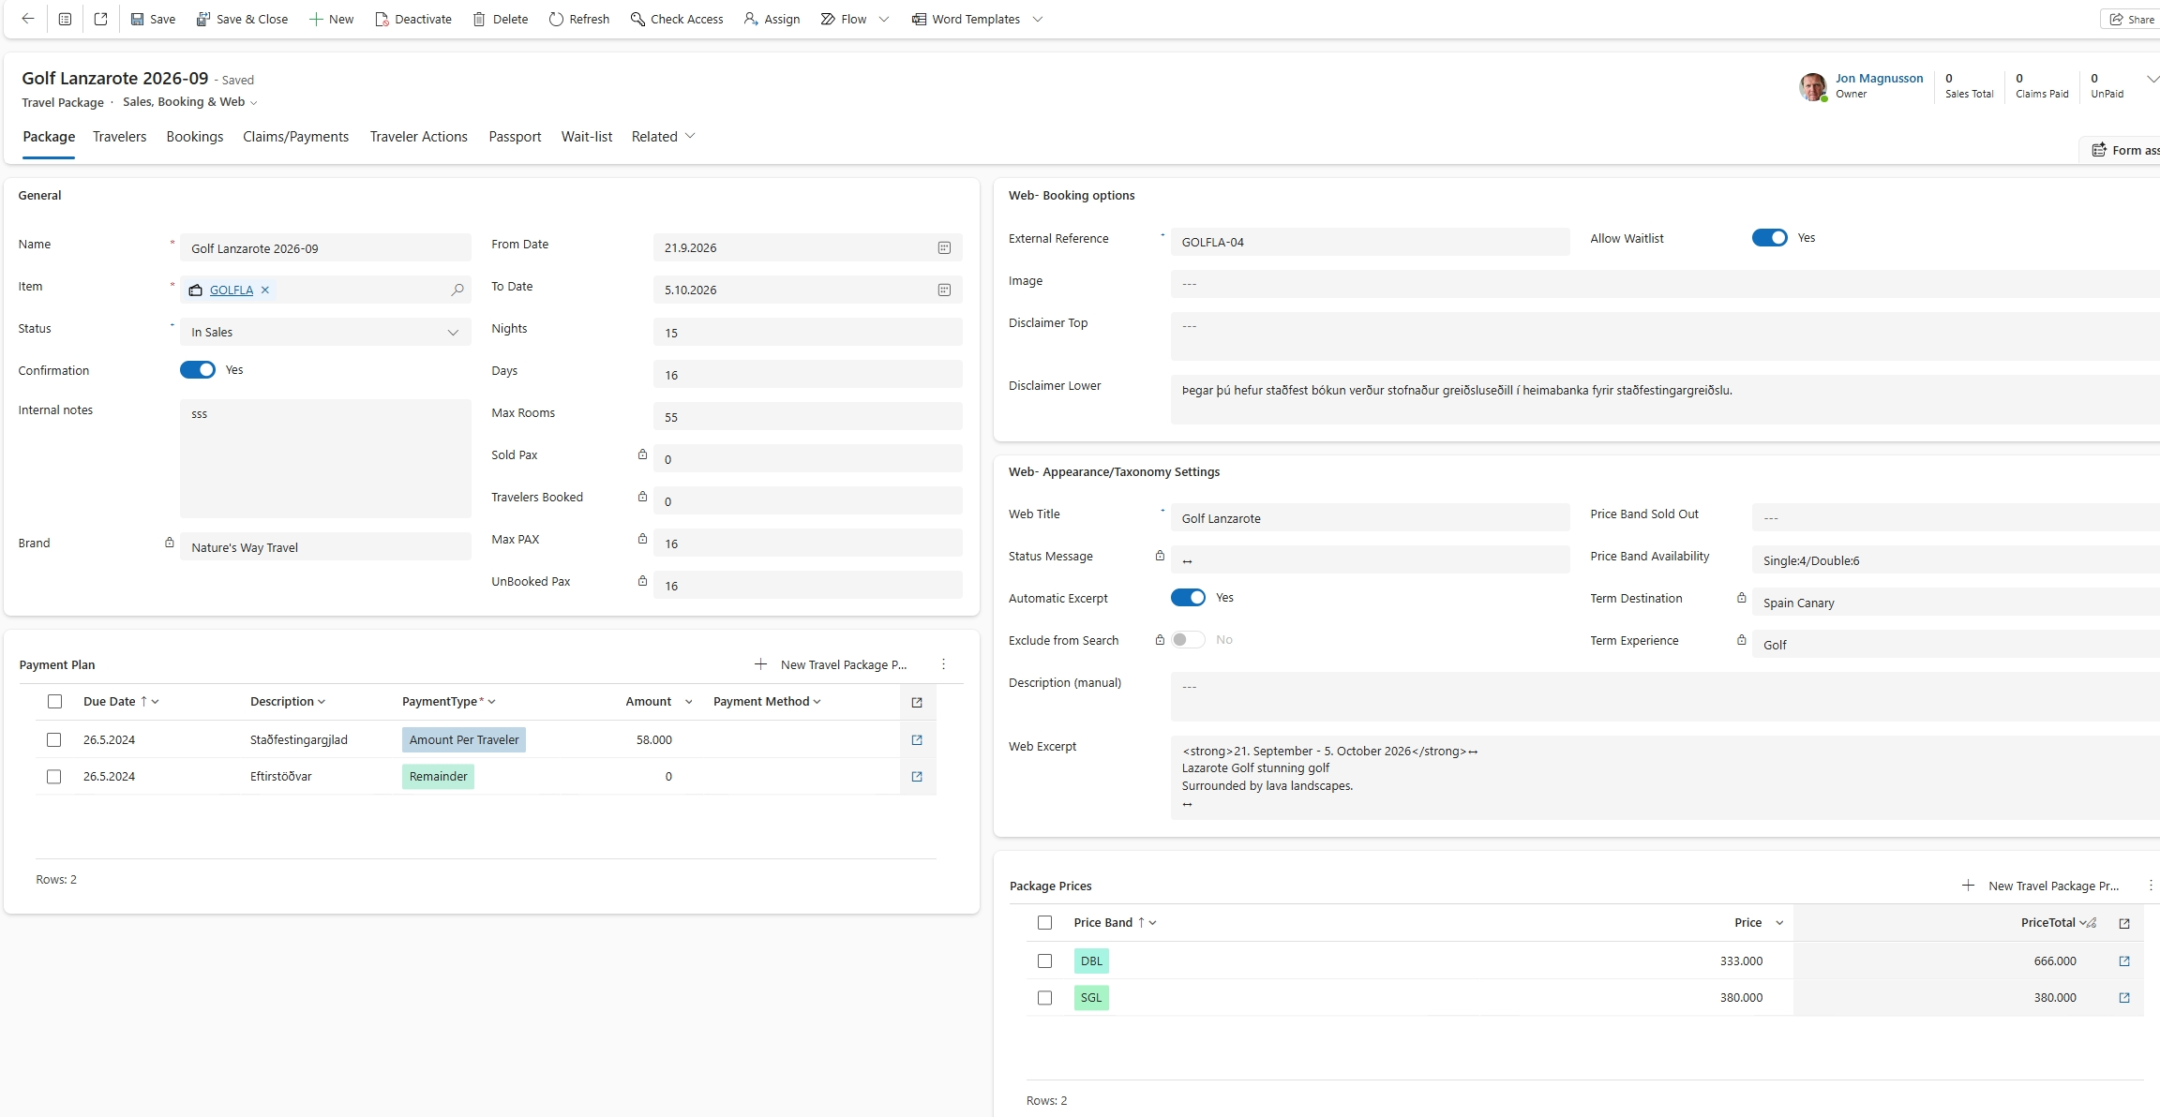Open Word Templates
Screen dimensions: 2160x1117
click(x=966, y=19)
